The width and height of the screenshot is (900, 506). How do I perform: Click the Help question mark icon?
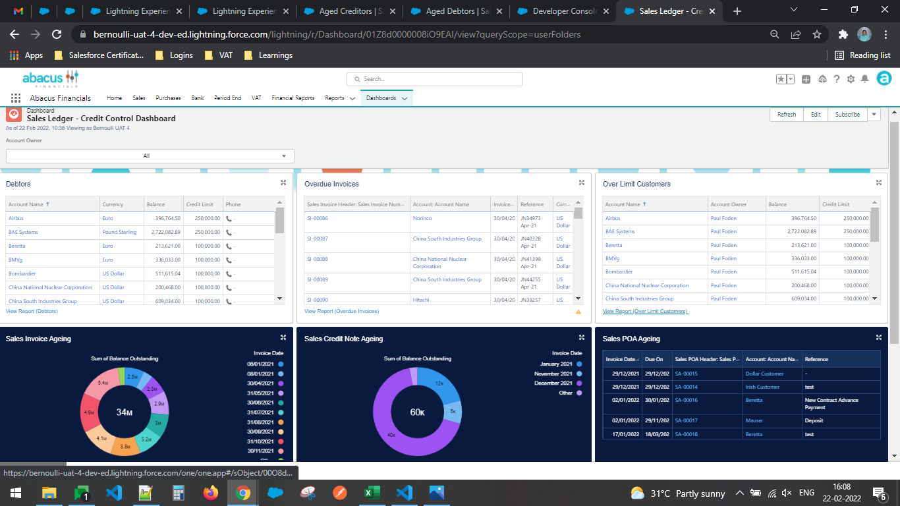point(835,79)
